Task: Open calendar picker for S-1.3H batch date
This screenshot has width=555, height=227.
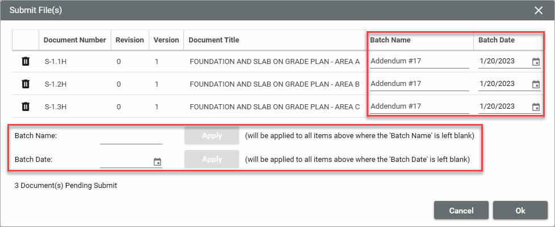Action: (x=536, y=107)
